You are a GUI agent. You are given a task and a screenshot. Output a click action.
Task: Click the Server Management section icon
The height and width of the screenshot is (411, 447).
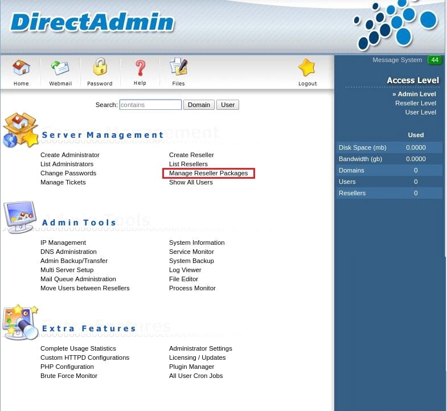pyautogui.click(x=20, y=130)
